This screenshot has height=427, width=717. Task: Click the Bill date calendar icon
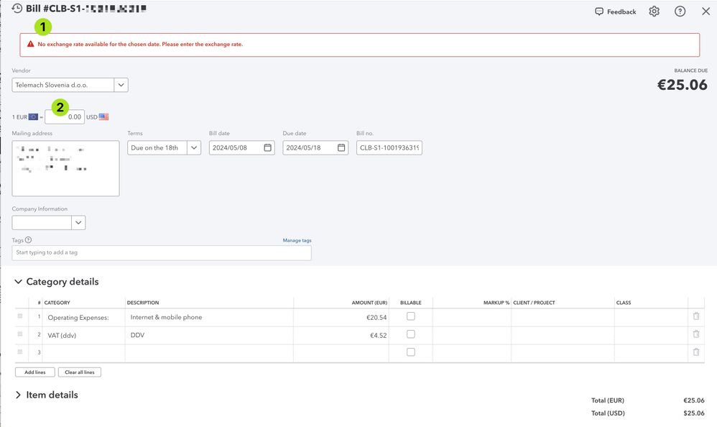click(x=267, y=147)
